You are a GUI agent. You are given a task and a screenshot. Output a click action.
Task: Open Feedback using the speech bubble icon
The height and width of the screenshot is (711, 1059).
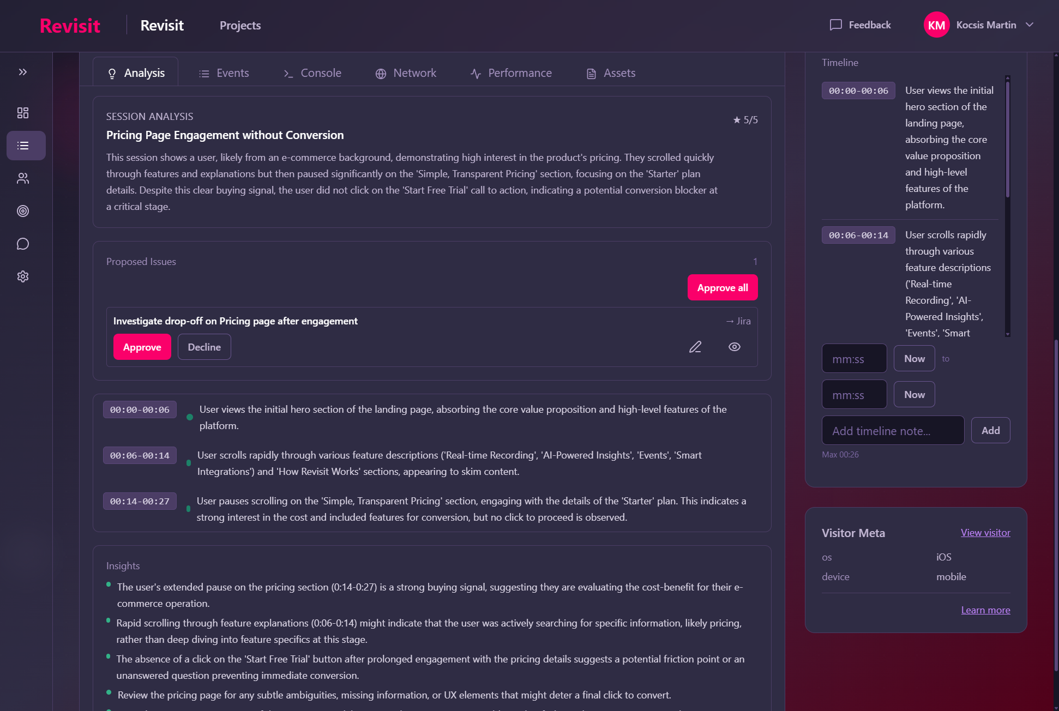837,25
